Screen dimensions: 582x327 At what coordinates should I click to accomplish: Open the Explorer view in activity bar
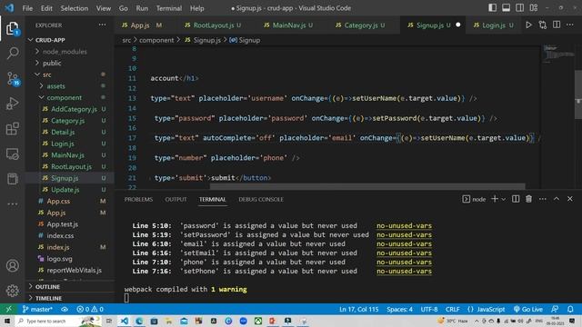[x=12, y=28]
